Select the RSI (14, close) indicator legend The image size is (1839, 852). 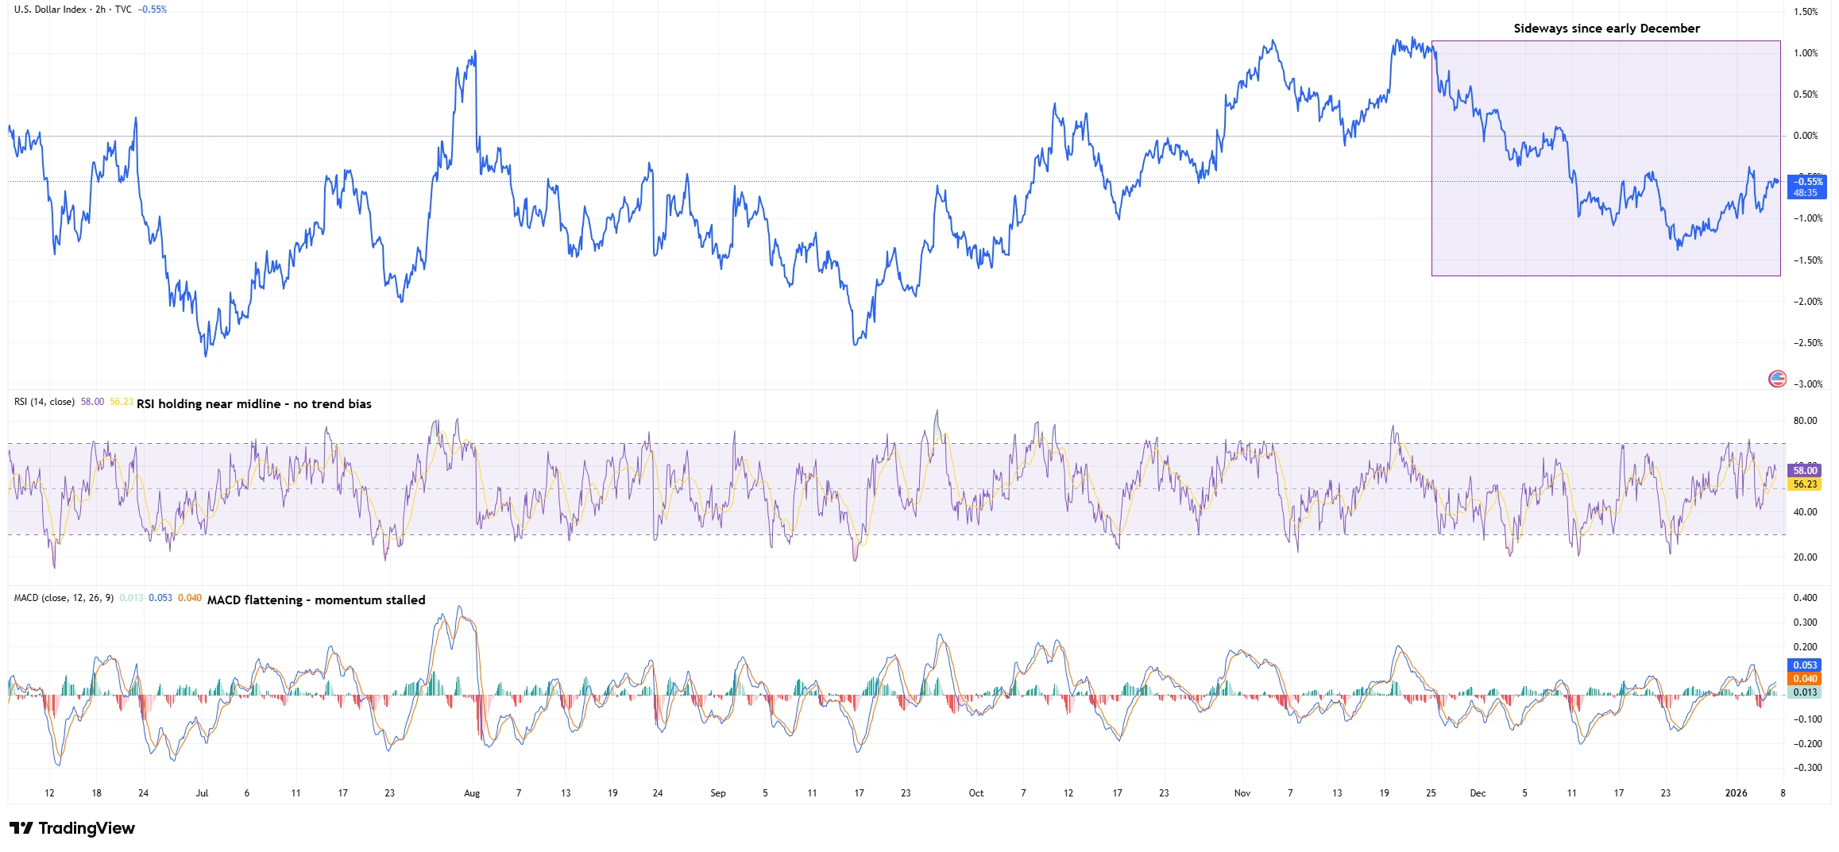[44, 402]
